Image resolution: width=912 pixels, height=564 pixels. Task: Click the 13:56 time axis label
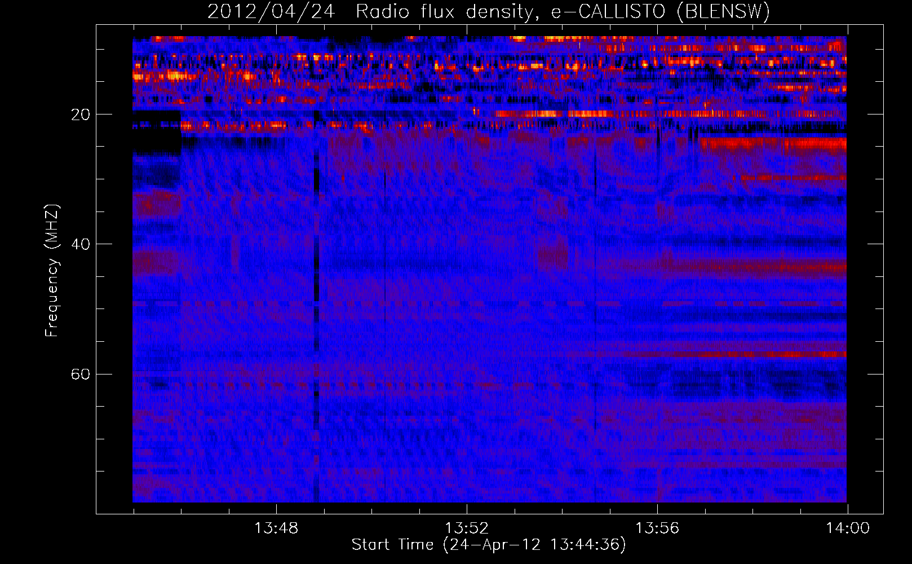click(657, 528)
